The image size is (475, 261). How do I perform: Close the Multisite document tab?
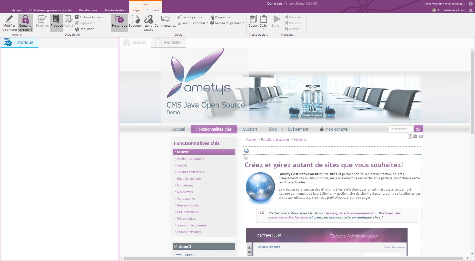[x=184, y=39]
